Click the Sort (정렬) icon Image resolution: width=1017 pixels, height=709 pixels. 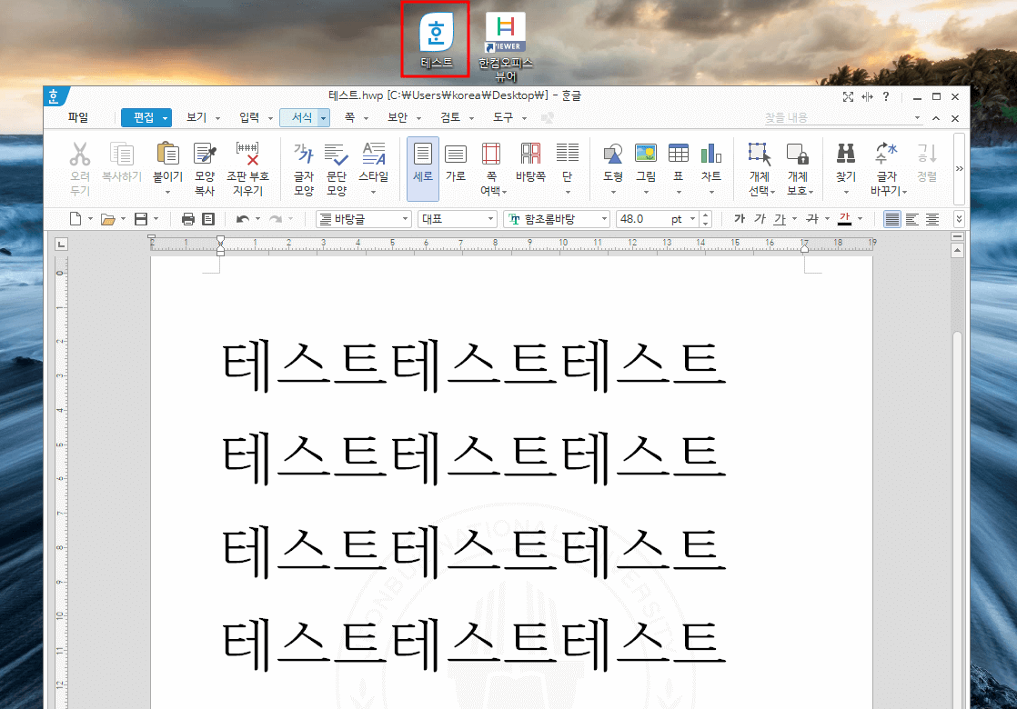pyautogui.click(x=927, y=155)
